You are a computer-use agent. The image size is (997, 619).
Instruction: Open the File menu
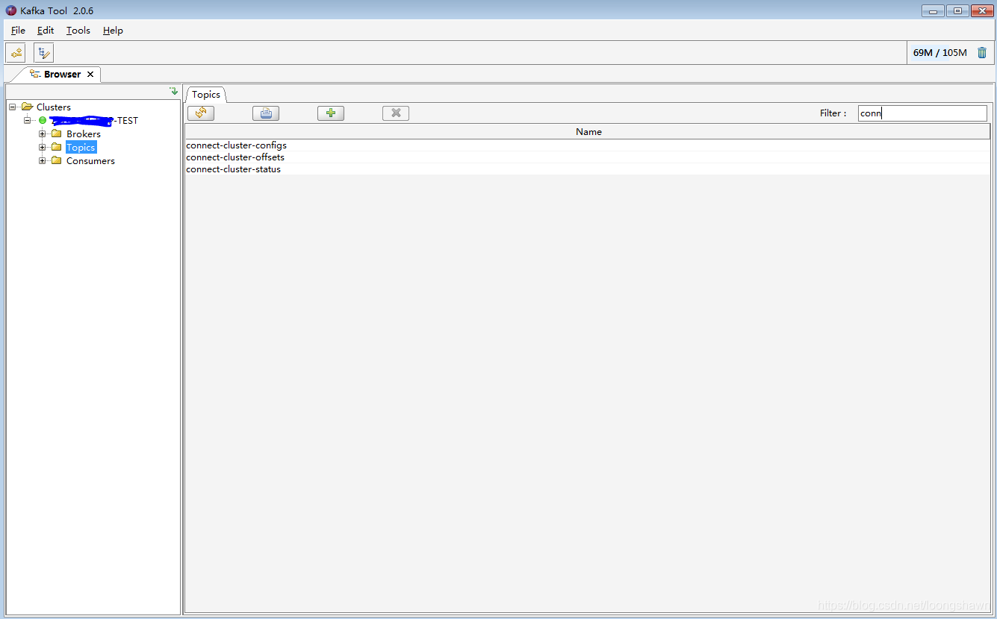(x=18, y=31)
